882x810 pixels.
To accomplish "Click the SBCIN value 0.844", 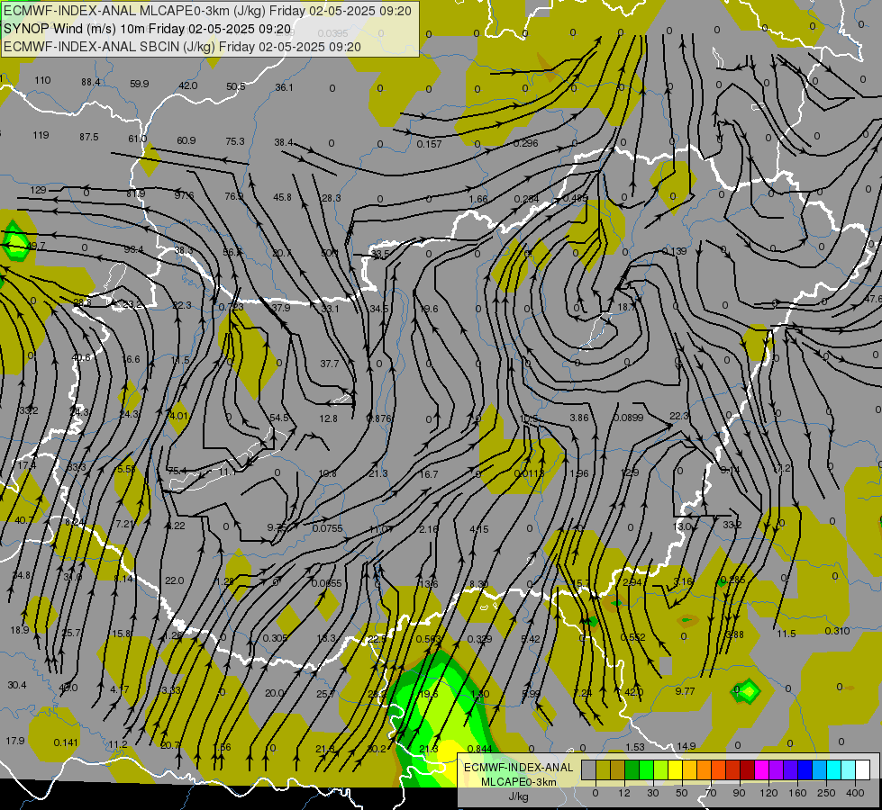I will tap(480, 748).
